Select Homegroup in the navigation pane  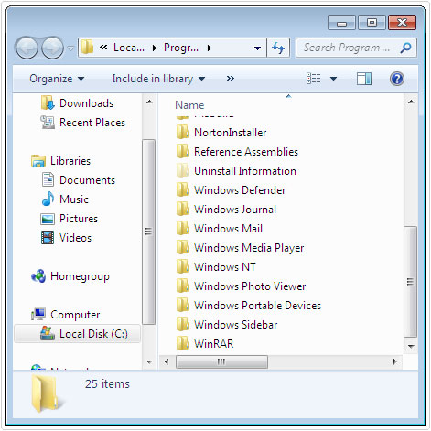70,276
